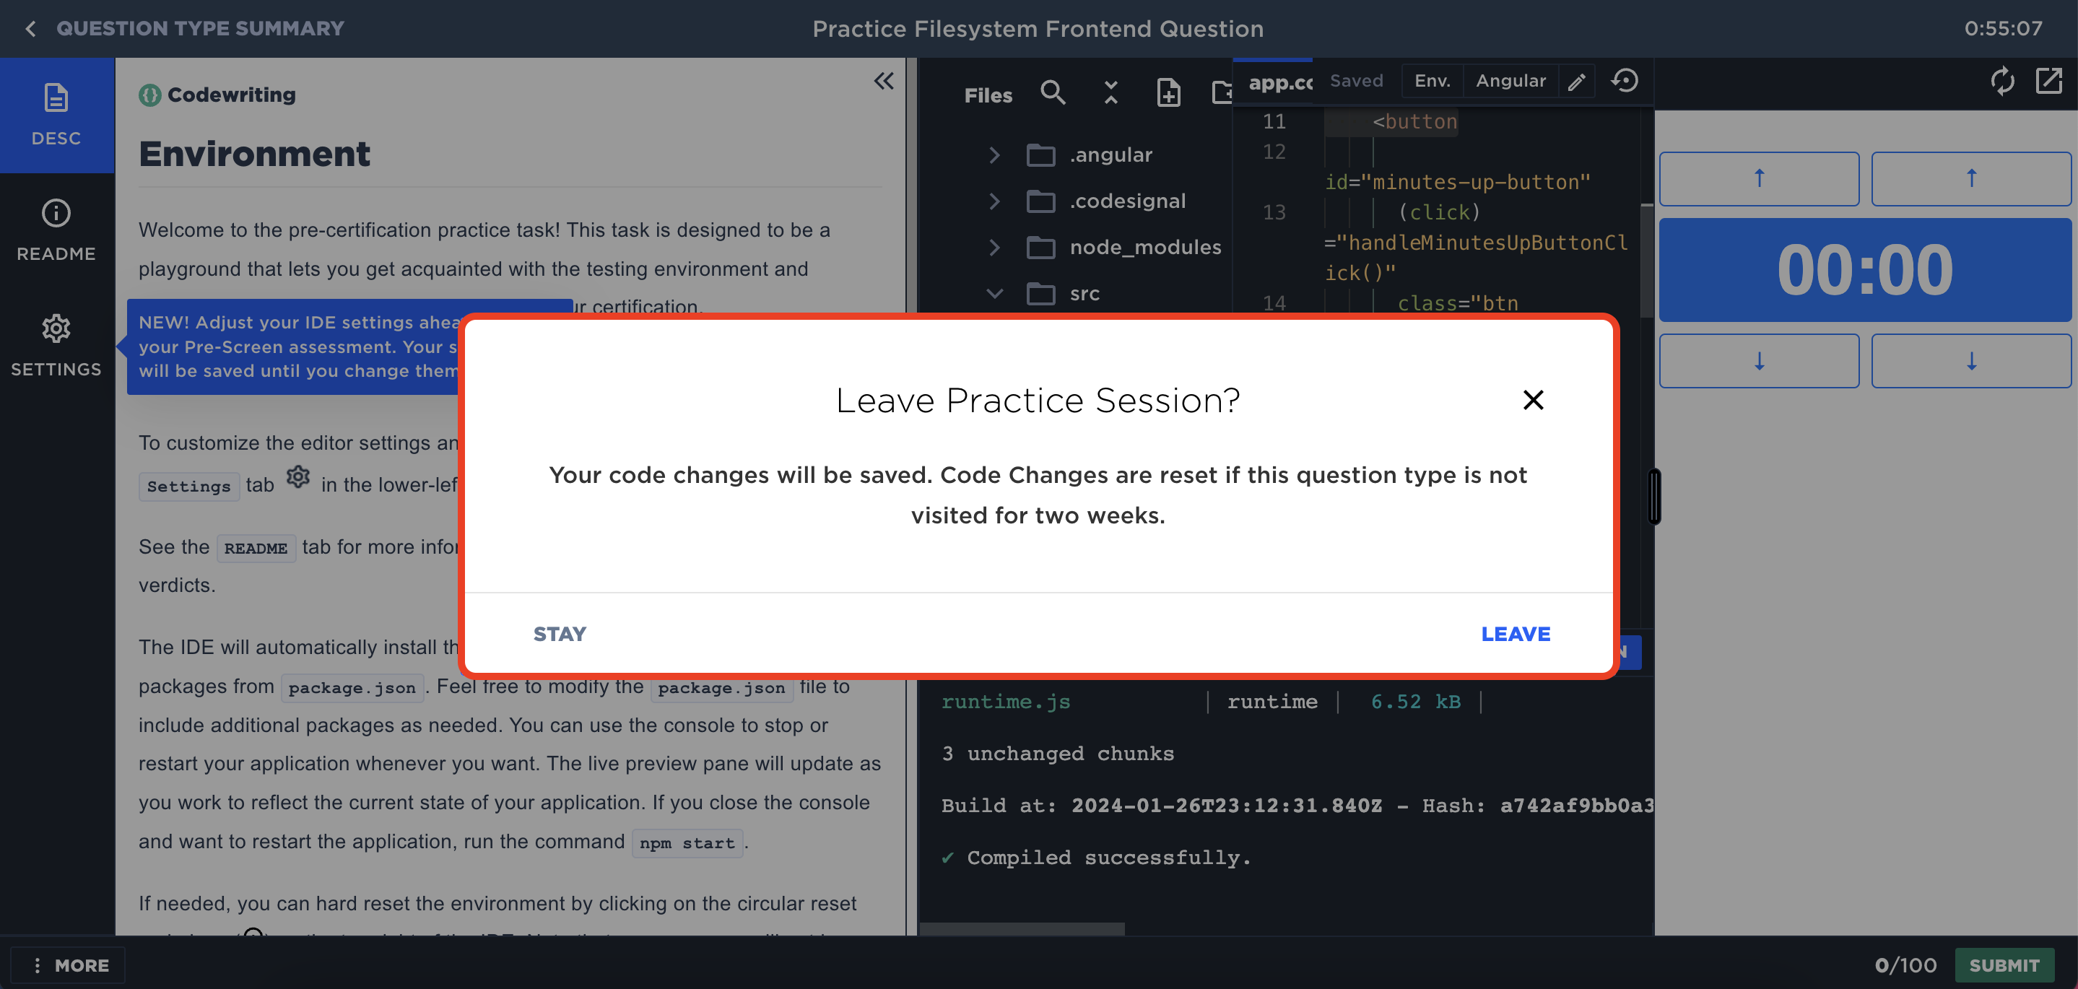Collapse the description panel with double chevron

pos(883,81)
